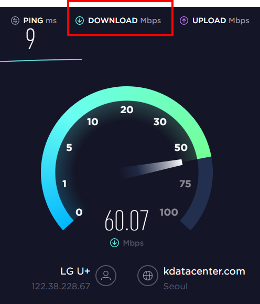Screen dimensions: 260x304
Task: Click the user profile circle icon
Action: (106, 276)
